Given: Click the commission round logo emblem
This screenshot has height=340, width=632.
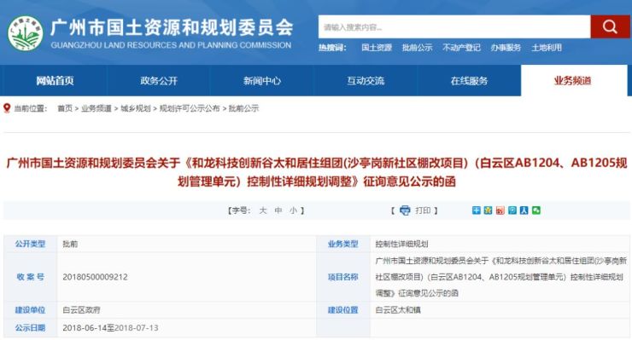Looking at the screenshot, I should point(26,33).
